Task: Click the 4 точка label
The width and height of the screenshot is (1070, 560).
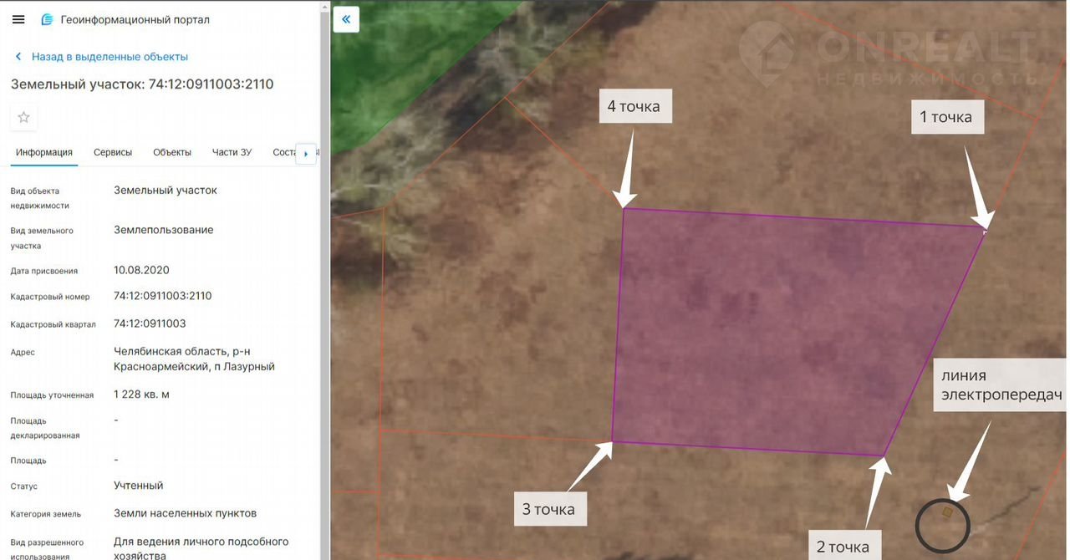Action: click(x=634, y=106)
